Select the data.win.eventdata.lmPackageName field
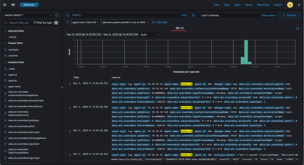304x165 pixels. (x=27, y=138)
